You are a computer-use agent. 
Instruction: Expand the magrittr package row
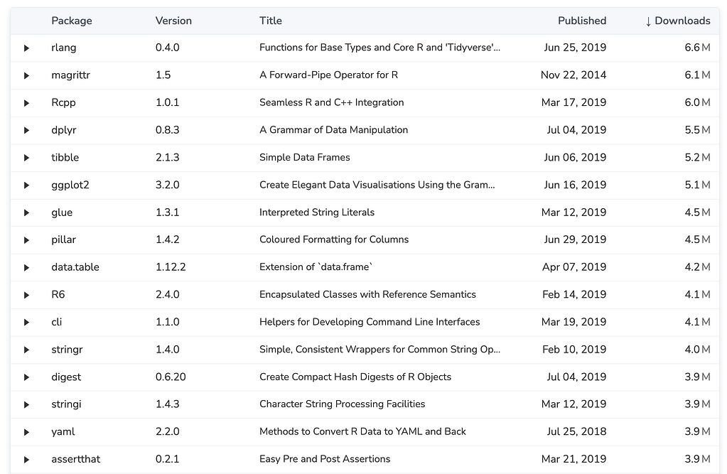coord(26,75)
